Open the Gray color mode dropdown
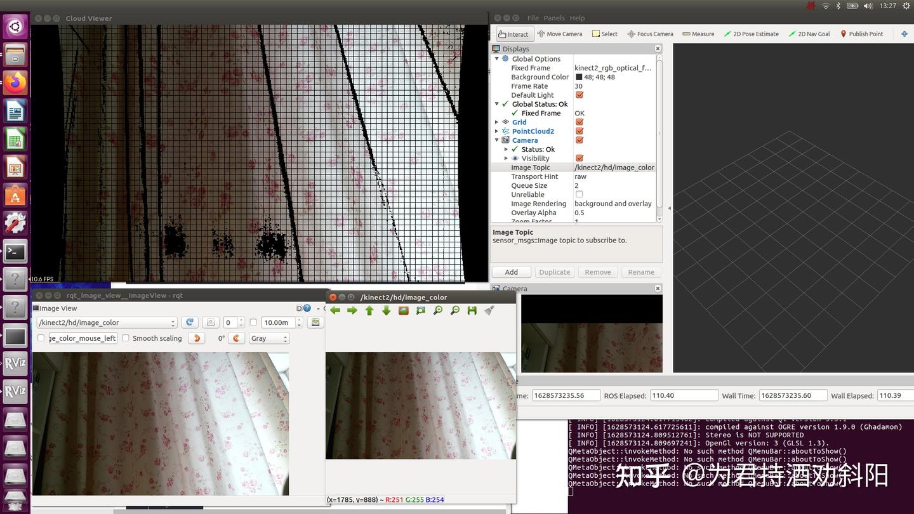The height and width of the screenshot is (514, 914). pyautogui.click(x=268, y=338)
